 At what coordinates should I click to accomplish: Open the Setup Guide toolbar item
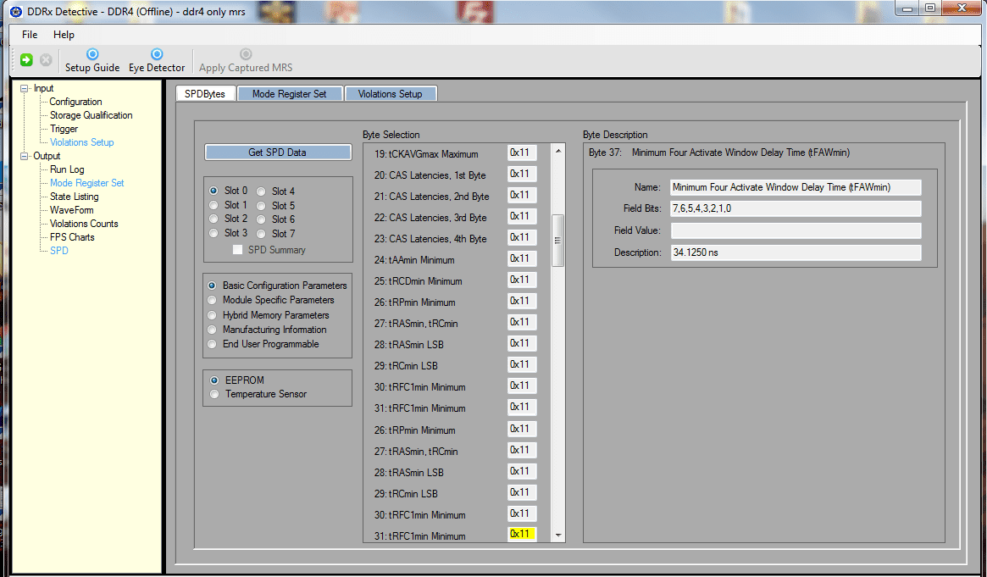(91, 61)
